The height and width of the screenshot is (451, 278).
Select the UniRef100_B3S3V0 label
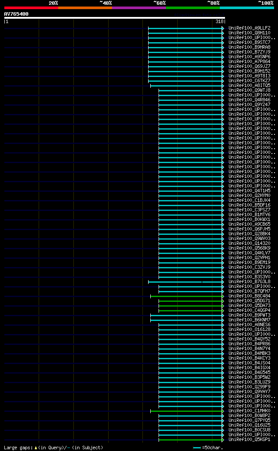pyautogui.click(x=249, y=277)
